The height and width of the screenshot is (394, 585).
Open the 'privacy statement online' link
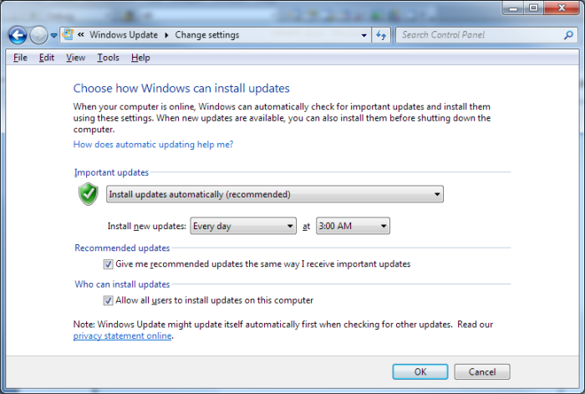(122, 335)
